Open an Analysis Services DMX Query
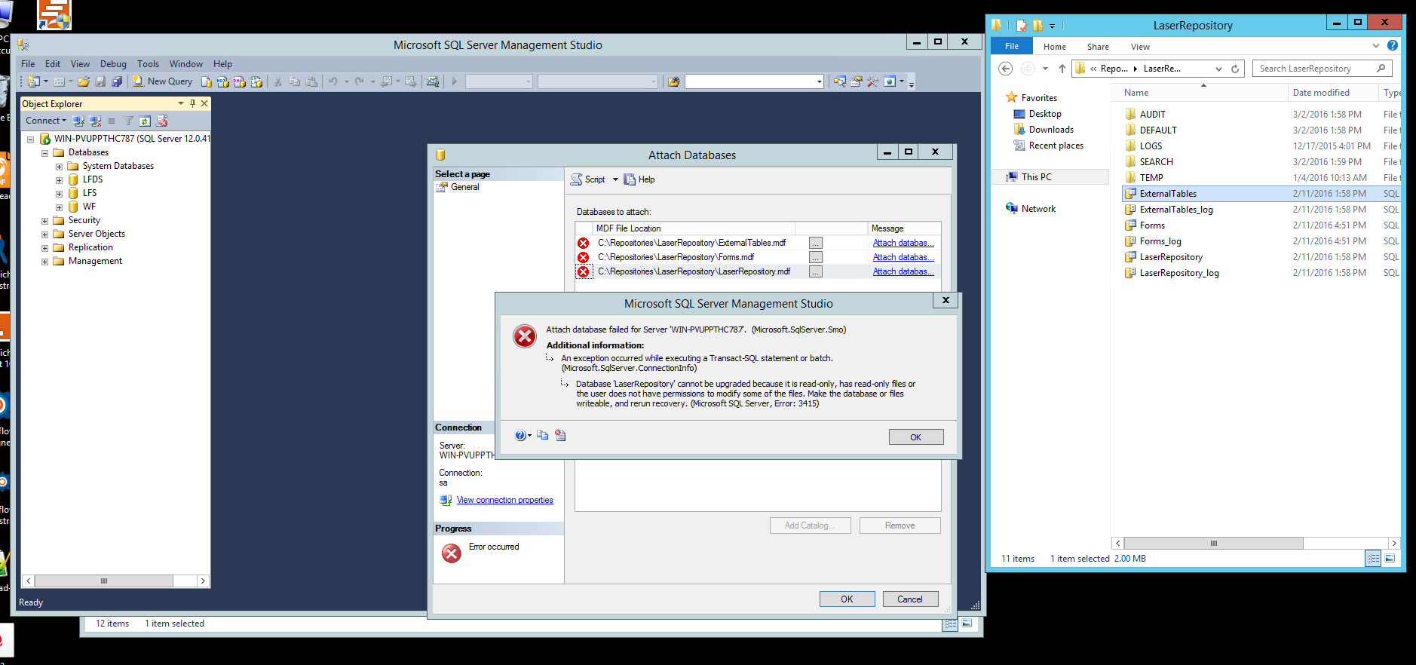 point(240,81)
